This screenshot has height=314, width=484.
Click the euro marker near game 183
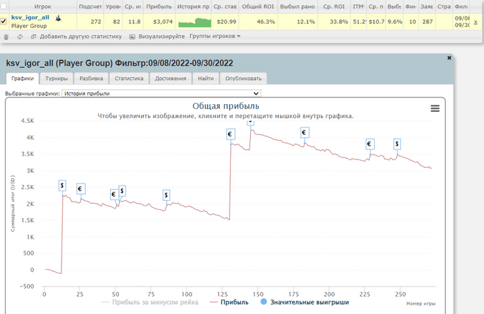tap(304, 133)
